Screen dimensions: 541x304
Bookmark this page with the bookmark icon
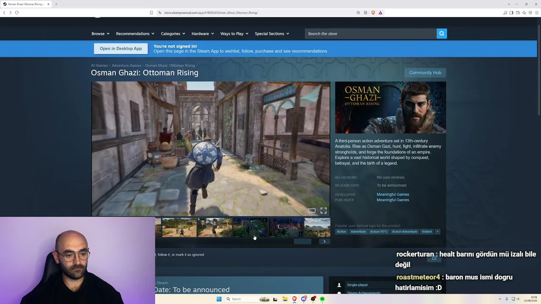pyautogui.click(x=151, y=13)
